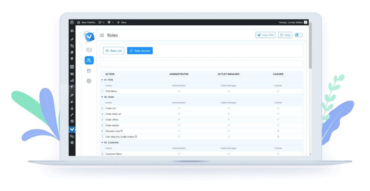370x191 pixels.
Task: Toggle Cashier permission for Payment note
Action: pos(278,131)
